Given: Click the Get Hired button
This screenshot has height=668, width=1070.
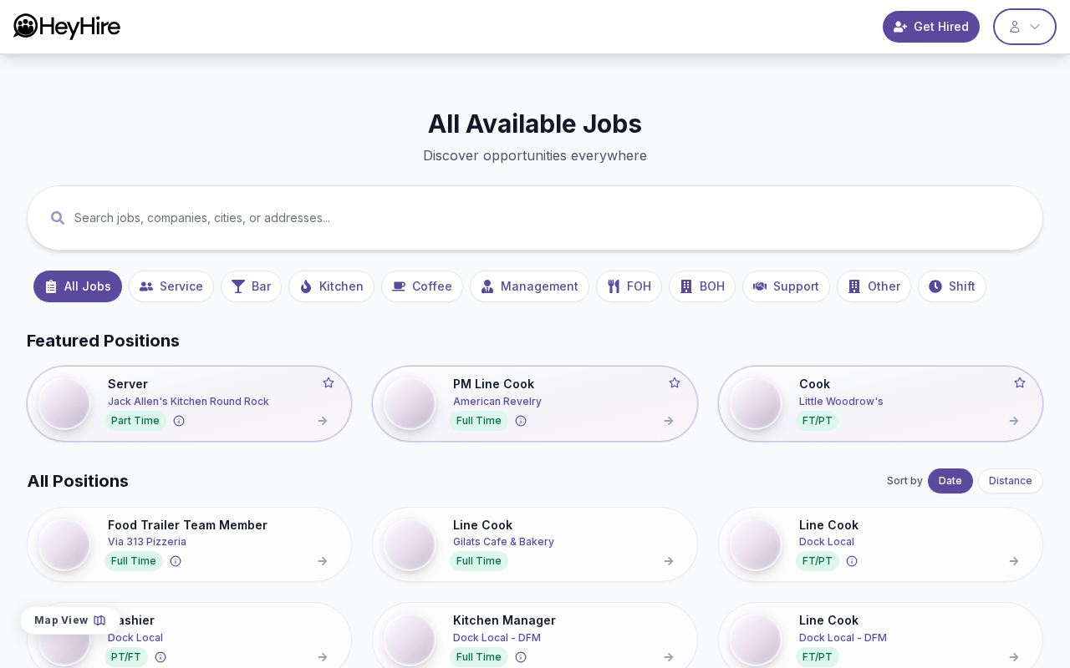Looking at the screenshot, I should (x=931, y=27).
